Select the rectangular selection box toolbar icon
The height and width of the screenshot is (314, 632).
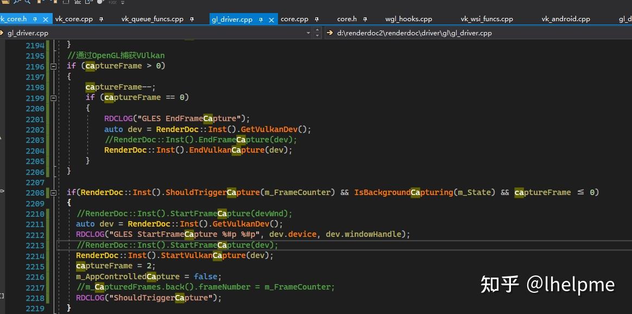65,2
